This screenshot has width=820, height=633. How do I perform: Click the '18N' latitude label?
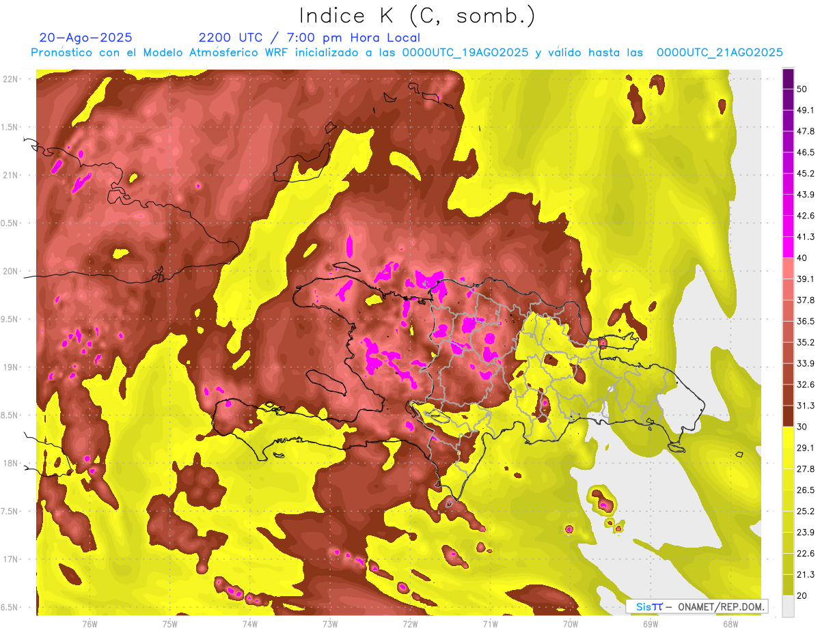(11, 464)
